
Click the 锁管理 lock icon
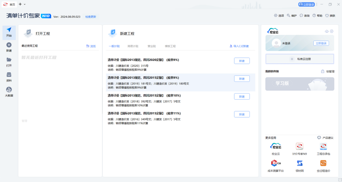point(323,71)
